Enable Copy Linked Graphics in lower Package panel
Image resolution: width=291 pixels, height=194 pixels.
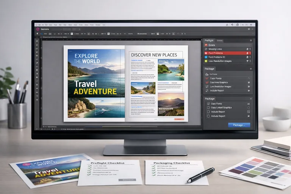click(208, 108)
